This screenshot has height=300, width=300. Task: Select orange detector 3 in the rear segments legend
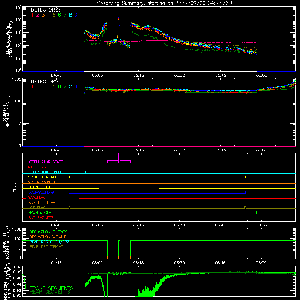43,87
